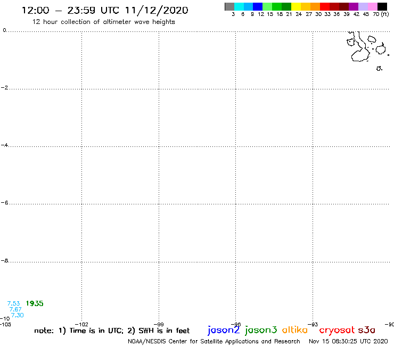Click the black swatch ending the legend
Image resolution: width=394 pixels, height=346 pixels.
(x=382, y=7)
